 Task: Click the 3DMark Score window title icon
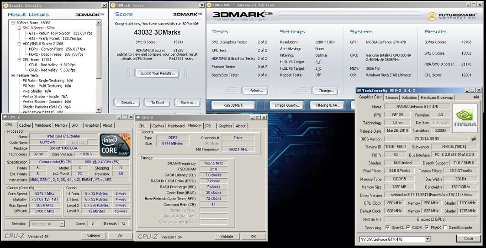(113, 5)
